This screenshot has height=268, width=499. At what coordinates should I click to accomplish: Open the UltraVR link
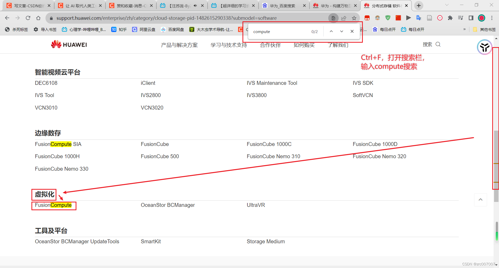click(256, 205)
